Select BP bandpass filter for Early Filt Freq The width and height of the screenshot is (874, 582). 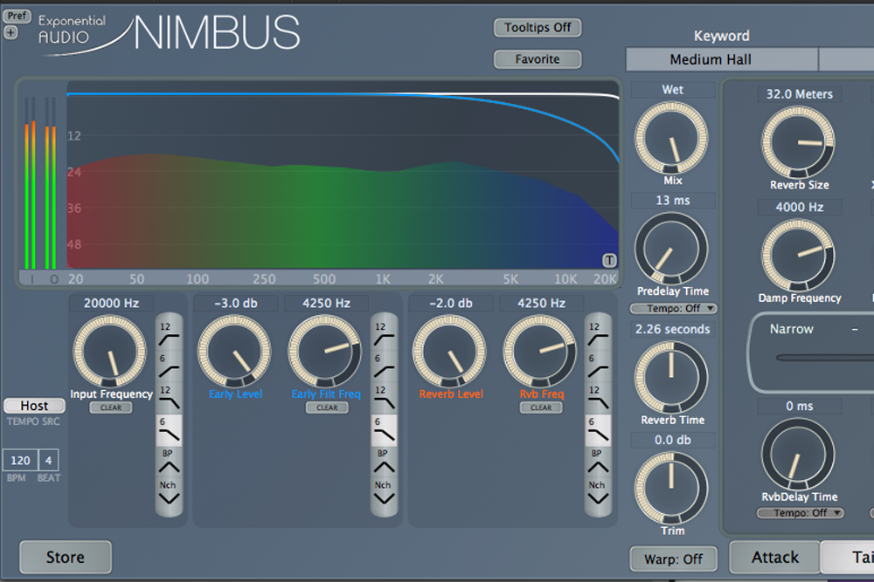coord(384,462)
